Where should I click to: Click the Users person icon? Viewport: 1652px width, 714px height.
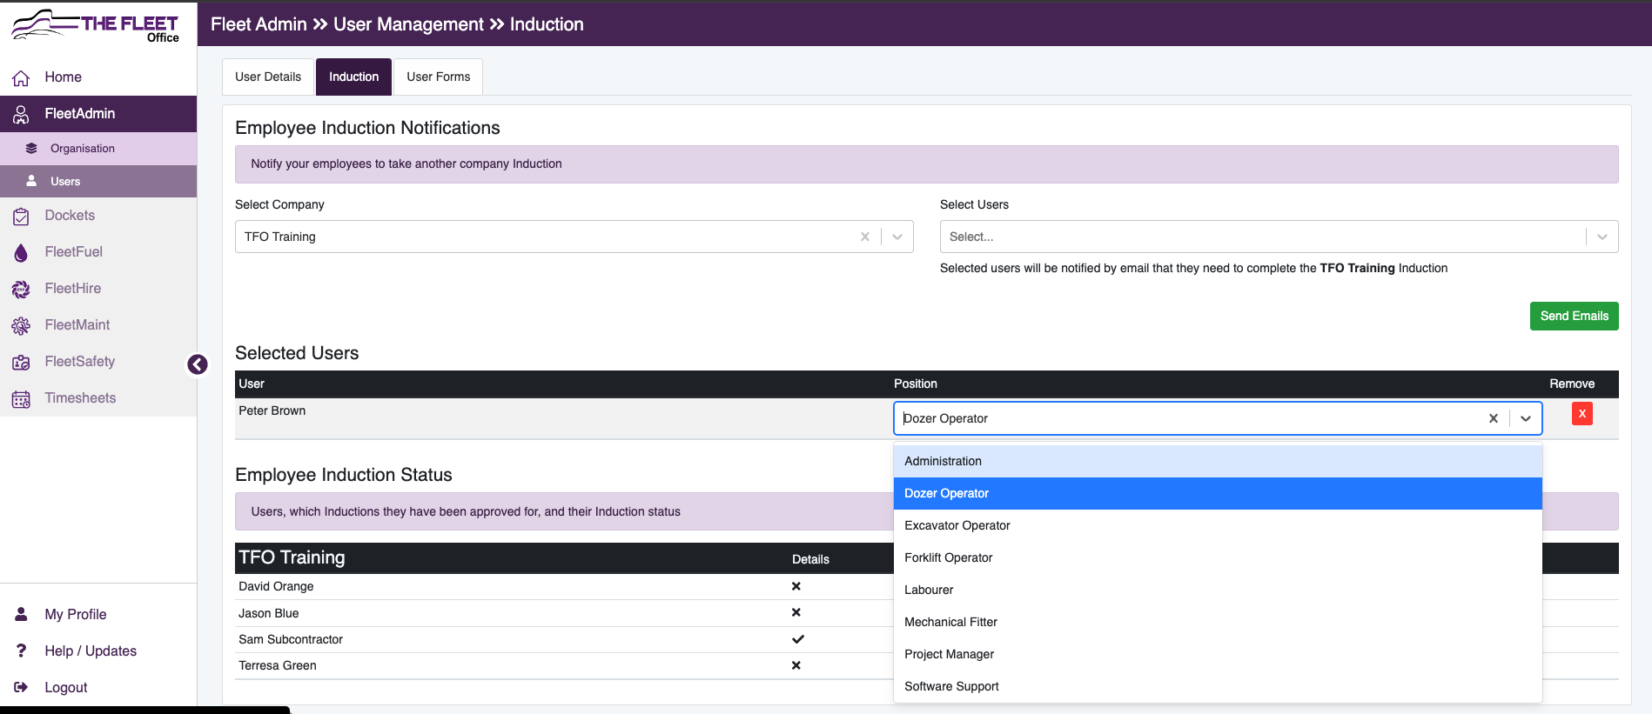click(31, 181)
